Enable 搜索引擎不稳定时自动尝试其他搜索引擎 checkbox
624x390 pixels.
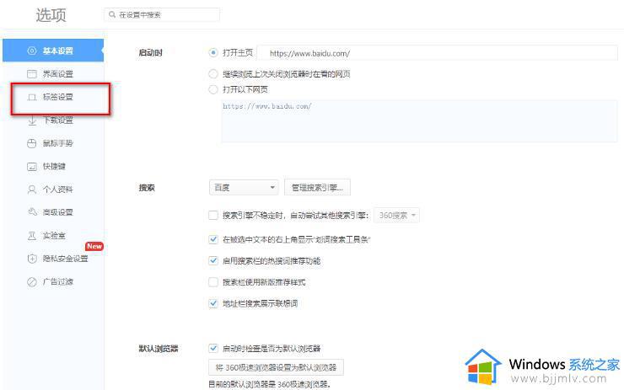[213, 216]
